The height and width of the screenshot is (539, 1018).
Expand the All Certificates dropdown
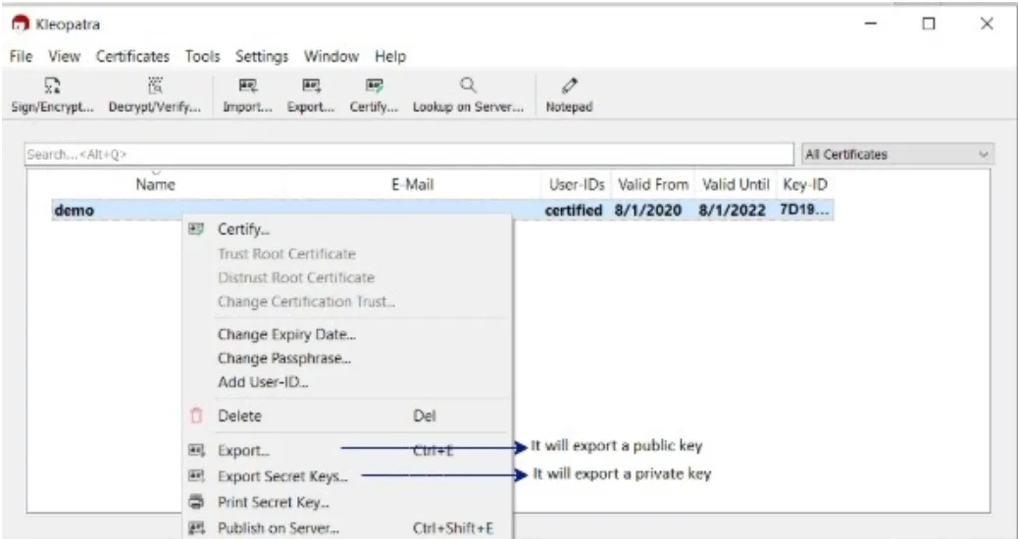tap(898, 155)
